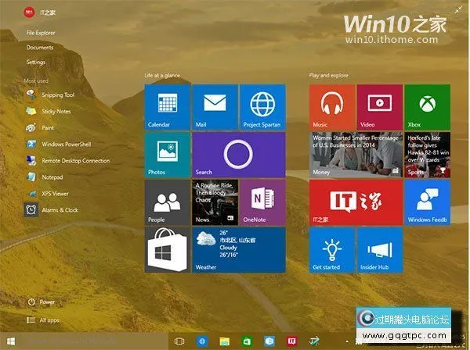Click the user account name at top
470x350 pixels.
click(x=52, y=13)
